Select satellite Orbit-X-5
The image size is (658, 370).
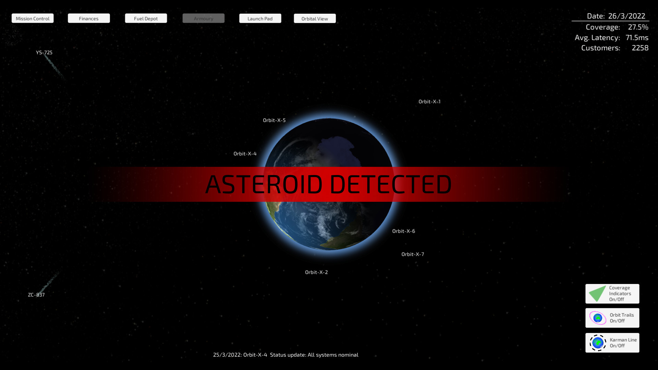(x=274, y=120)
